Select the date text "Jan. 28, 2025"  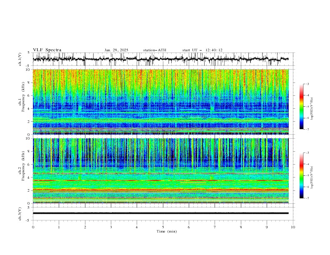coord(116,50)
